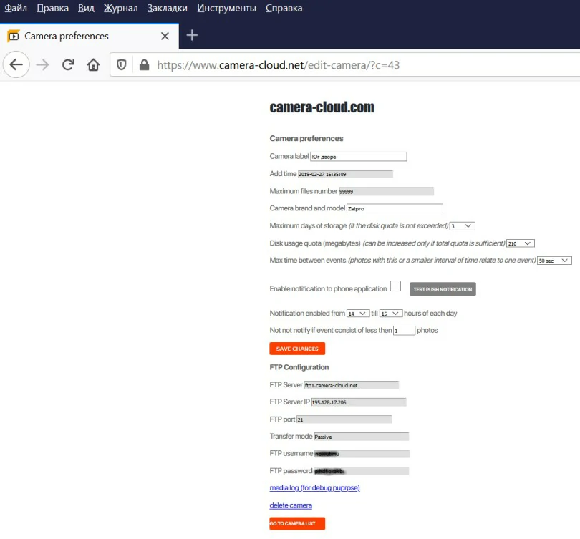The image size is (580, 539).
Task: Click Test Push Notification button
Action: [443, 289]
